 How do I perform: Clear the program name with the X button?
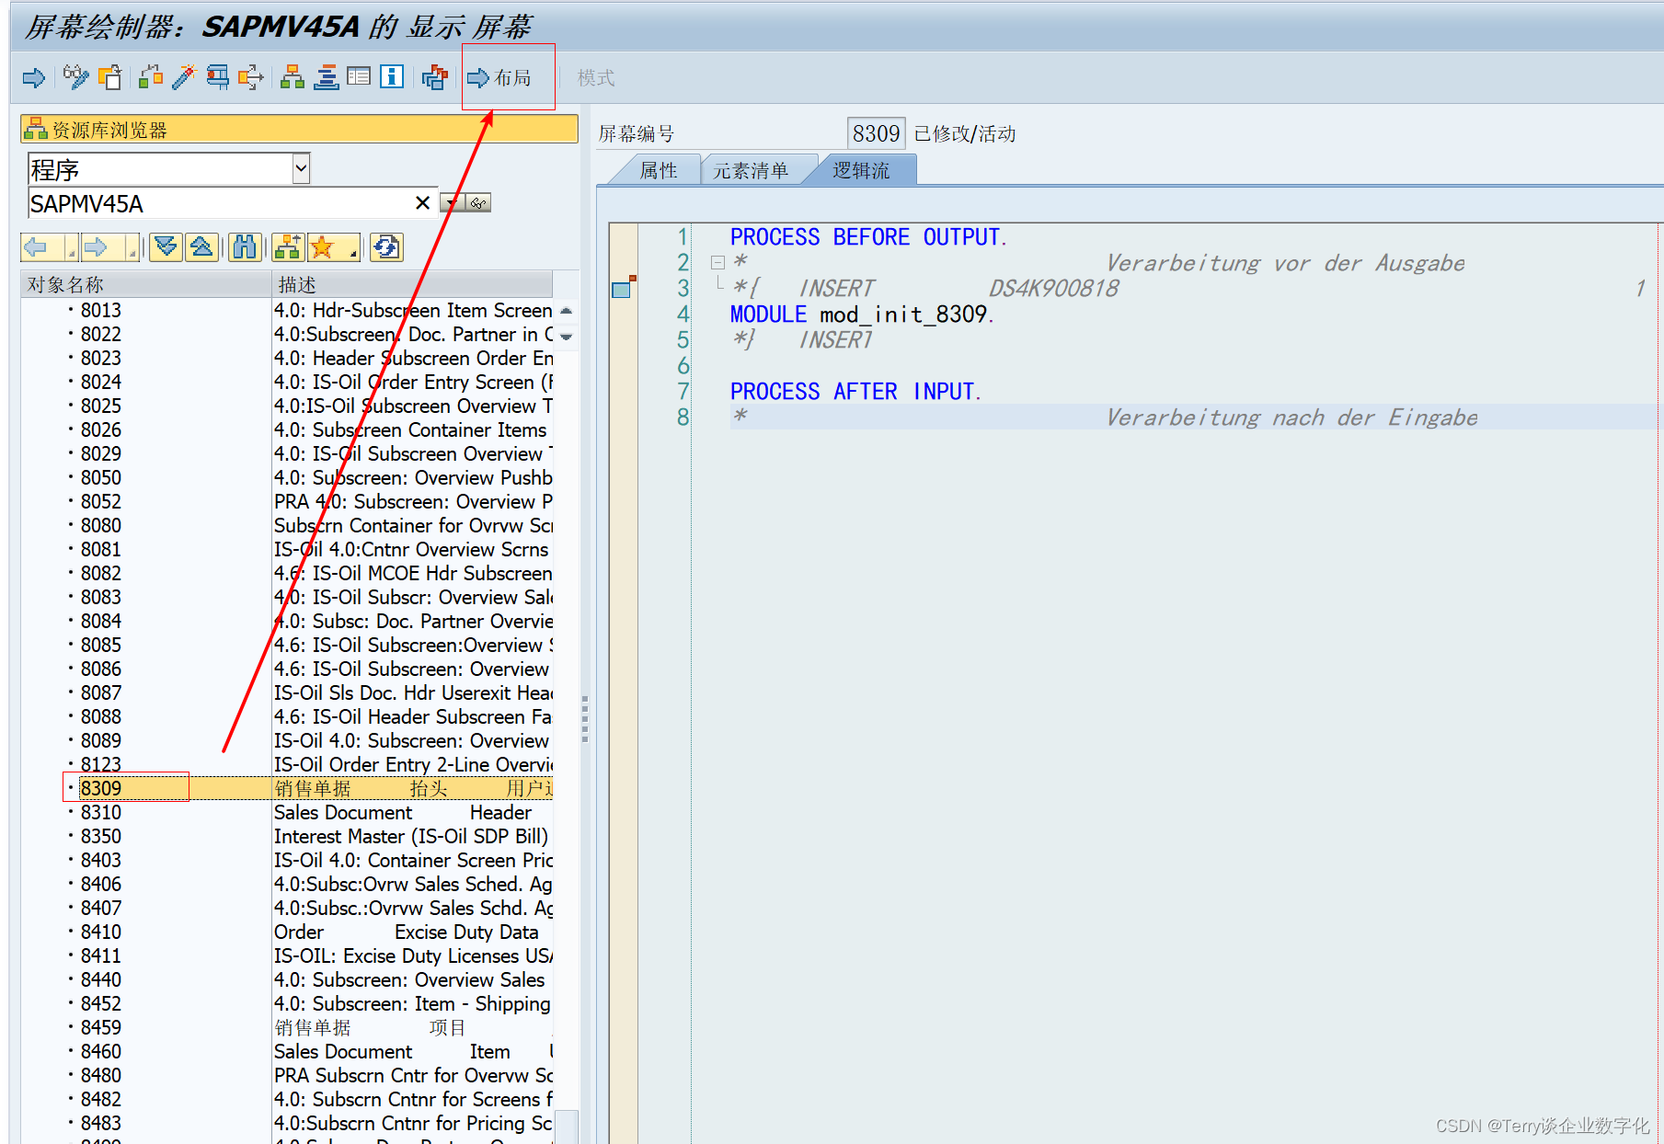pos(421,202)
